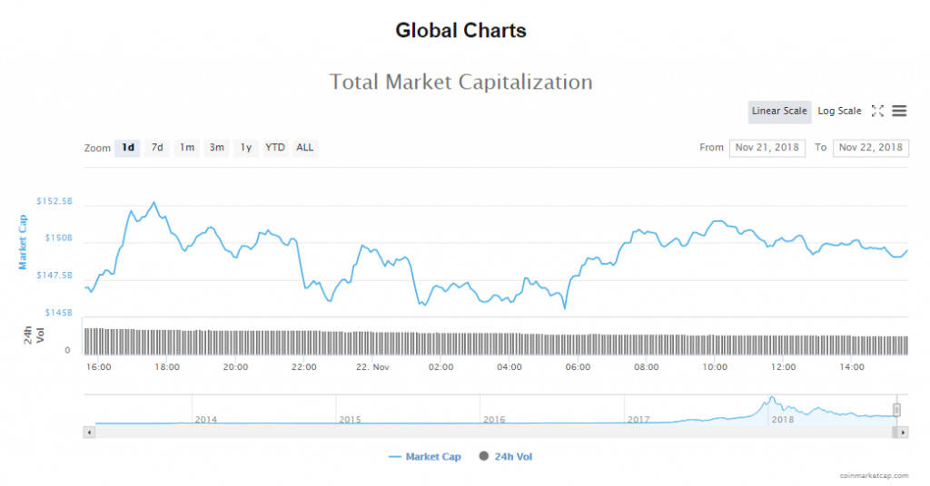This screenshot has width=930, height=486.
Task: Zoom chart to 1y range
Action: pos(245,148)
